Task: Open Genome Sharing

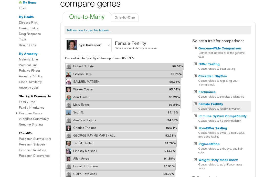Action: 31,124
